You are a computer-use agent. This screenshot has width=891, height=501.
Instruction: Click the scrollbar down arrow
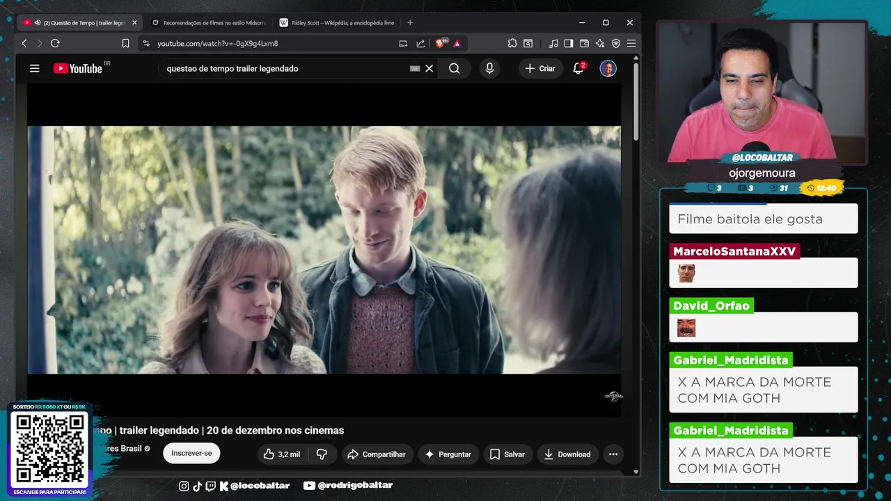[636, 472]
